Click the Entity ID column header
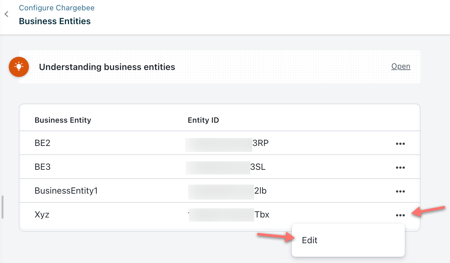 (x=203, y=120)
